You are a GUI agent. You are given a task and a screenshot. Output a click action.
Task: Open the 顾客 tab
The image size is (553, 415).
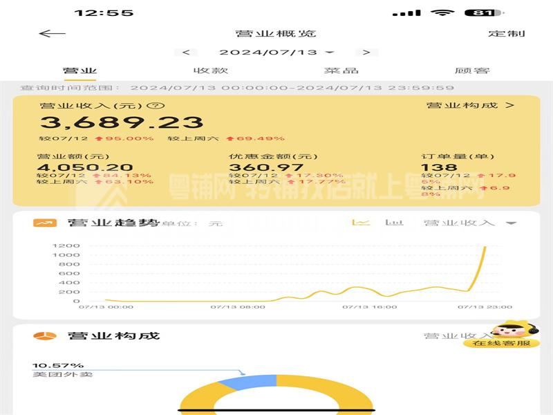[472, 71]
